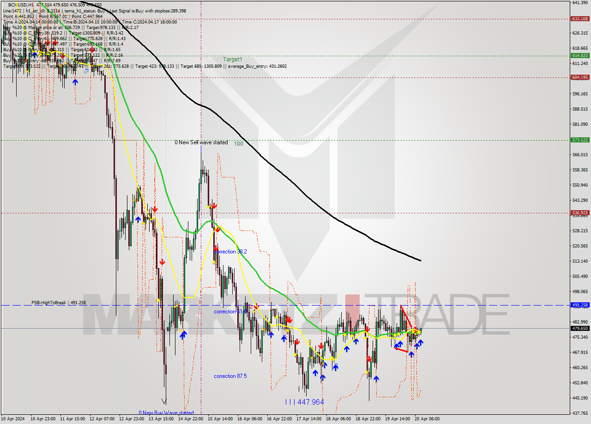Select the 'correction 38.2' label

point(230,252)
